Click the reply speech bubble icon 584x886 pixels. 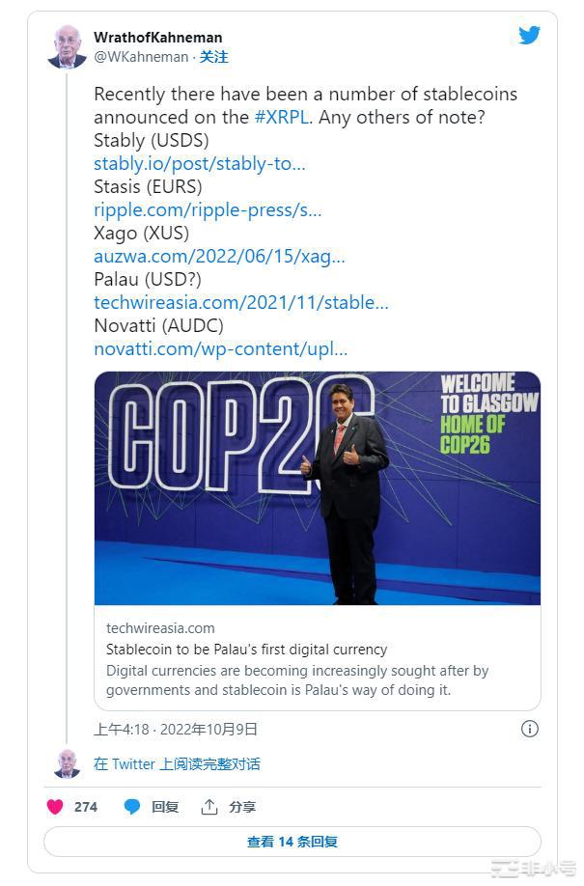coord(132,807)
